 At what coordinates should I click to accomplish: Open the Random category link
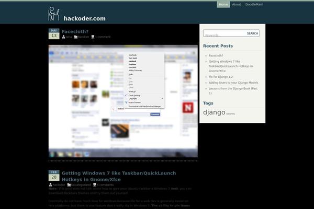pos(83,37)
